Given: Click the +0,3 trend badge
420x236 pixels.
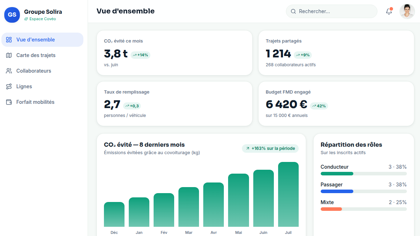Looking at the screenshot, I should click(132, 106).
